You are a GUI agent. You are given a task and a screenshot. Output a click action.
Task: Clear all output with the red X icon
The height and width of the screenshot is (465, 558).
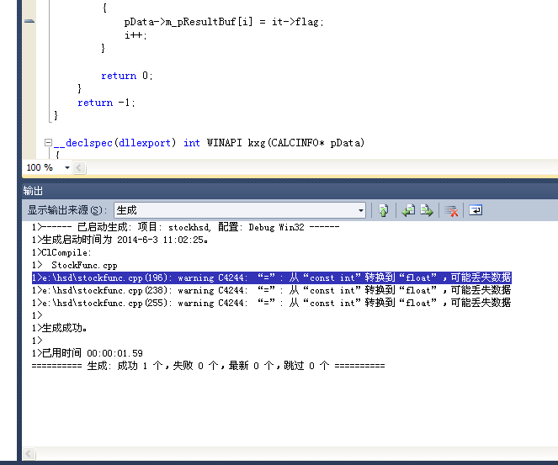coord(451,210)
